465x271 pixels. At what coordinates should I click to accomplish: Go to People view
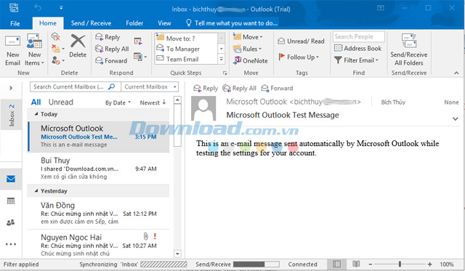pos(11,222)
